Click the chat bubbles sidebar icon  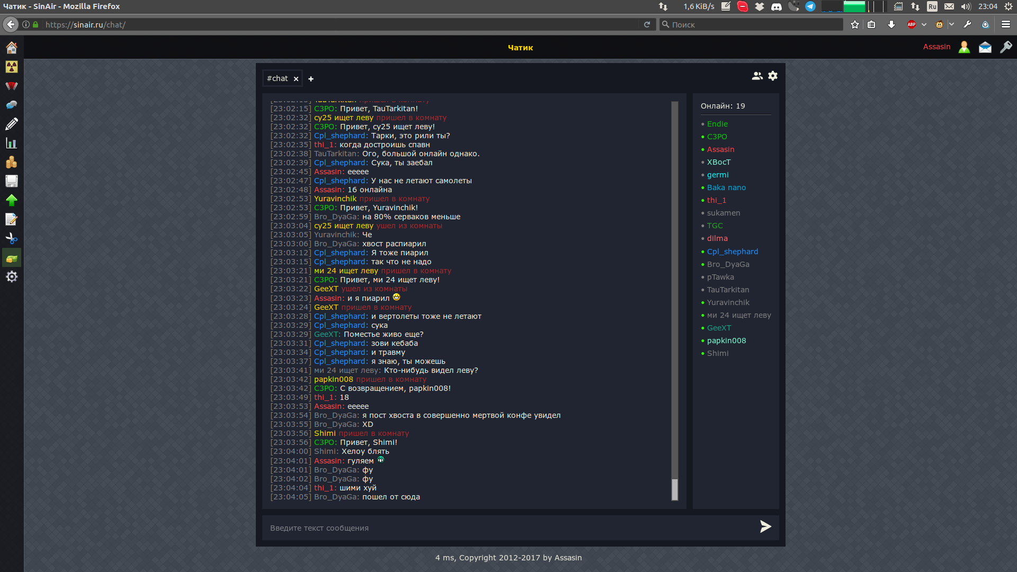tap(11, 105)
